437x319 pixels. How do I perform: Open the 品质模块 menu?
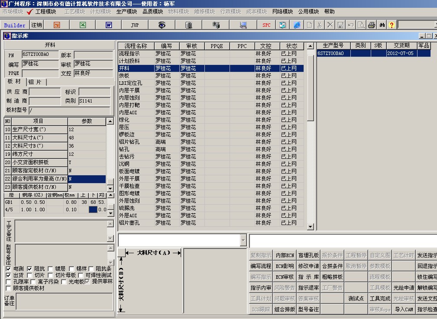click(x=153, y=12)
